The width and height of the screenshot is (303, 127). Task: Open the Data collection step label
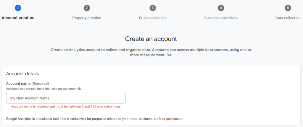click(x=288, y=18)
